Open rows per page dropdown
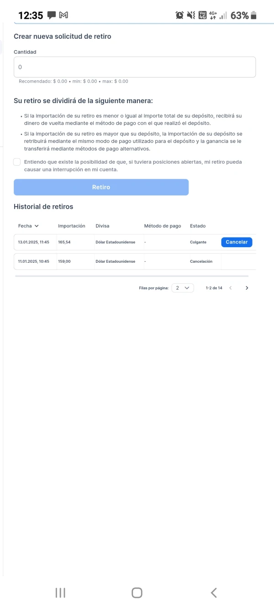Screen dimensions: 274x608 pos(183,288)
